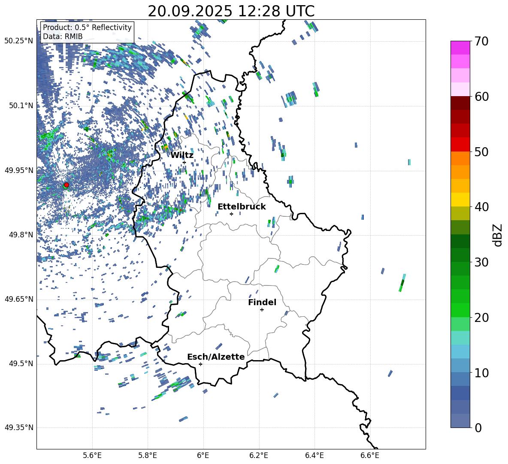Click the 49.5°N latitude label

[x=21, y=364]
